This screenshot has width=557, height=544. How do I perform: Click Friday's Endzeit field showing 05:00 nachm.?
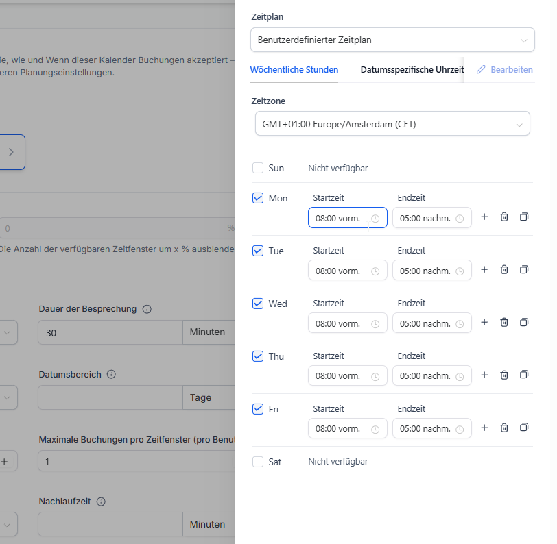tap(425, 428)
